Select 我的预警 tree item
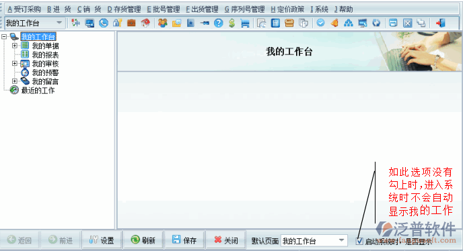The height and width of the screenshot is (251, 463). point(45,72)
